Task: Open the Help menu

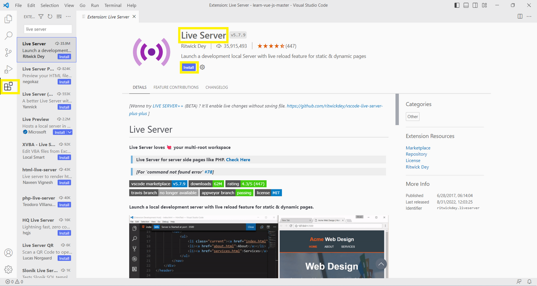Action: 132,5
